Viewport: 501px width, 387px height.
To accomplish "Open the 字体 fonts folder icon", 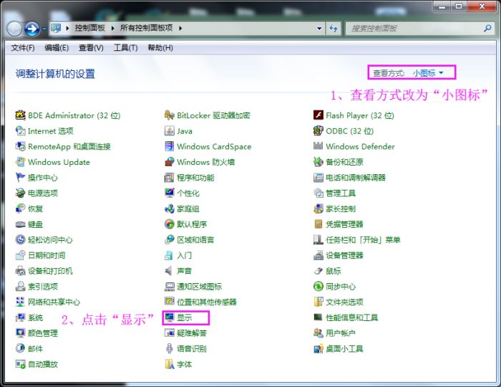I will [170, 364].
